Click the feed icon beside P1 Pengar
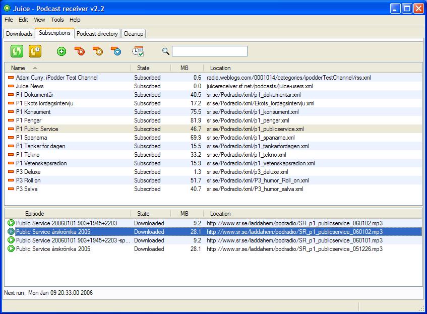The height and width of the screenshot is (314, 427). pyautogui.click(x=11, y=120)
